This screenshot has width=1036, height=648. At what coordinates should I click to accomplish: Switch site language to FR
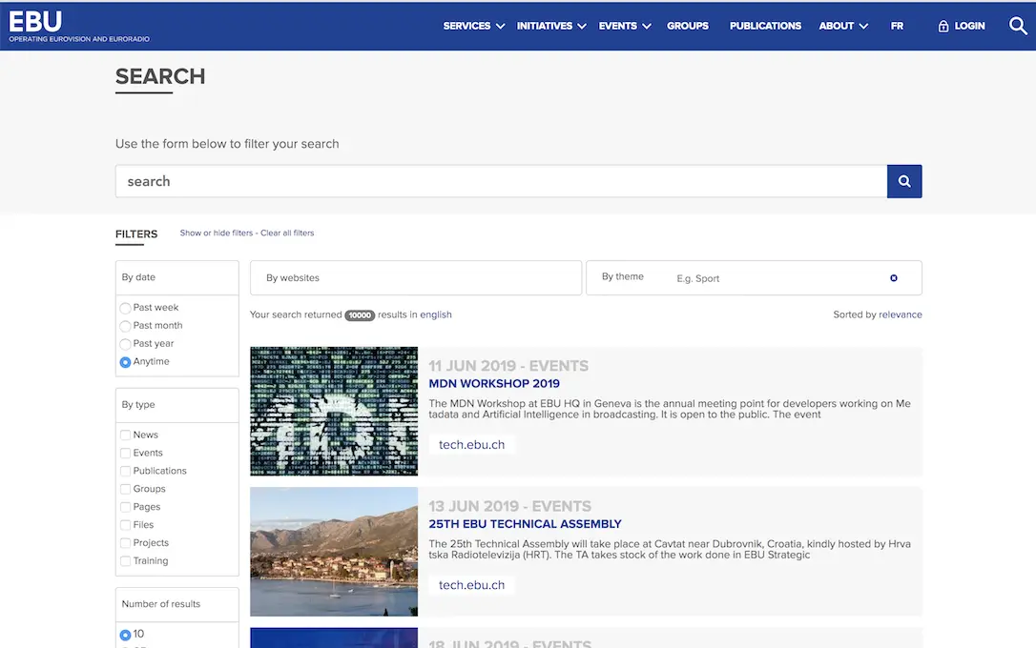[897, 26]
